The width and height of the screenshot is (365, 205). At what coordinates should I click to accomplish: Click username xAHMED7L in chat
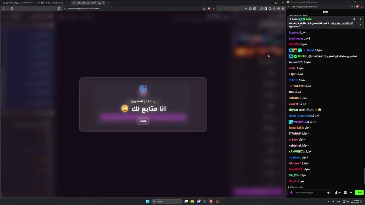(x=297, y=151)
